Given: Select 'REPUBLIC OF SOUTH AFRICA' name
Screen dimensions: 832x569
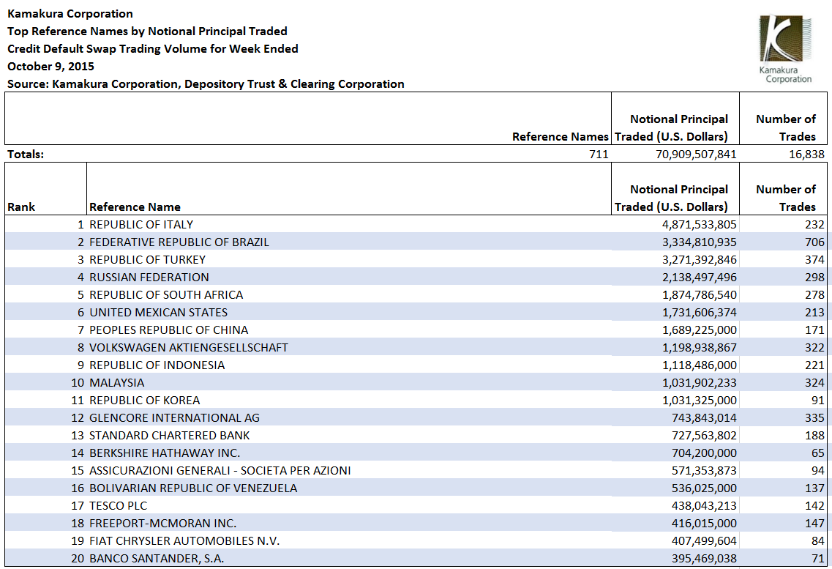Looking at the screenshot, I should point(166,294).
